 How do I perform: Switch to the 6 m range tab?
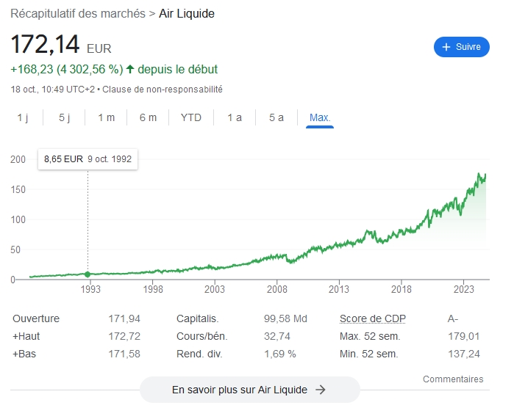tap(148, 117)
